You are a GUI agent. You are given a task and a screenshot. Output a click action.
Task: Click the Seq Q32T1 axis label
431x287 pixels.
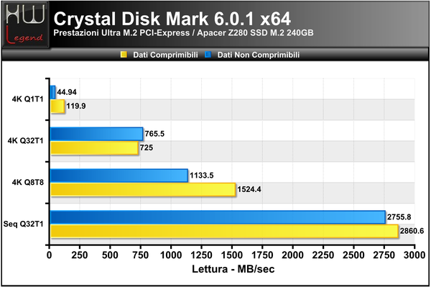click(24, 224)
